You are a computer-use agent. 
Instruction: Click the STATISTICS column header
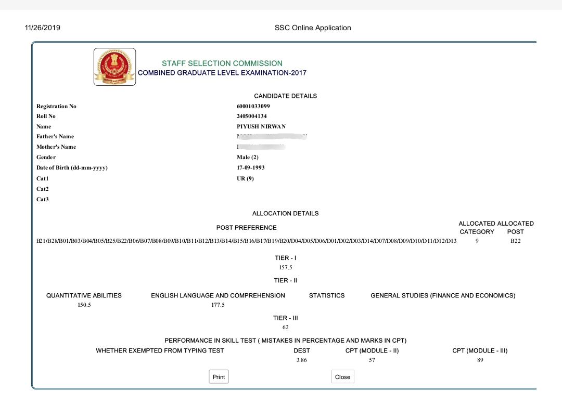click(x=327, y=295)
